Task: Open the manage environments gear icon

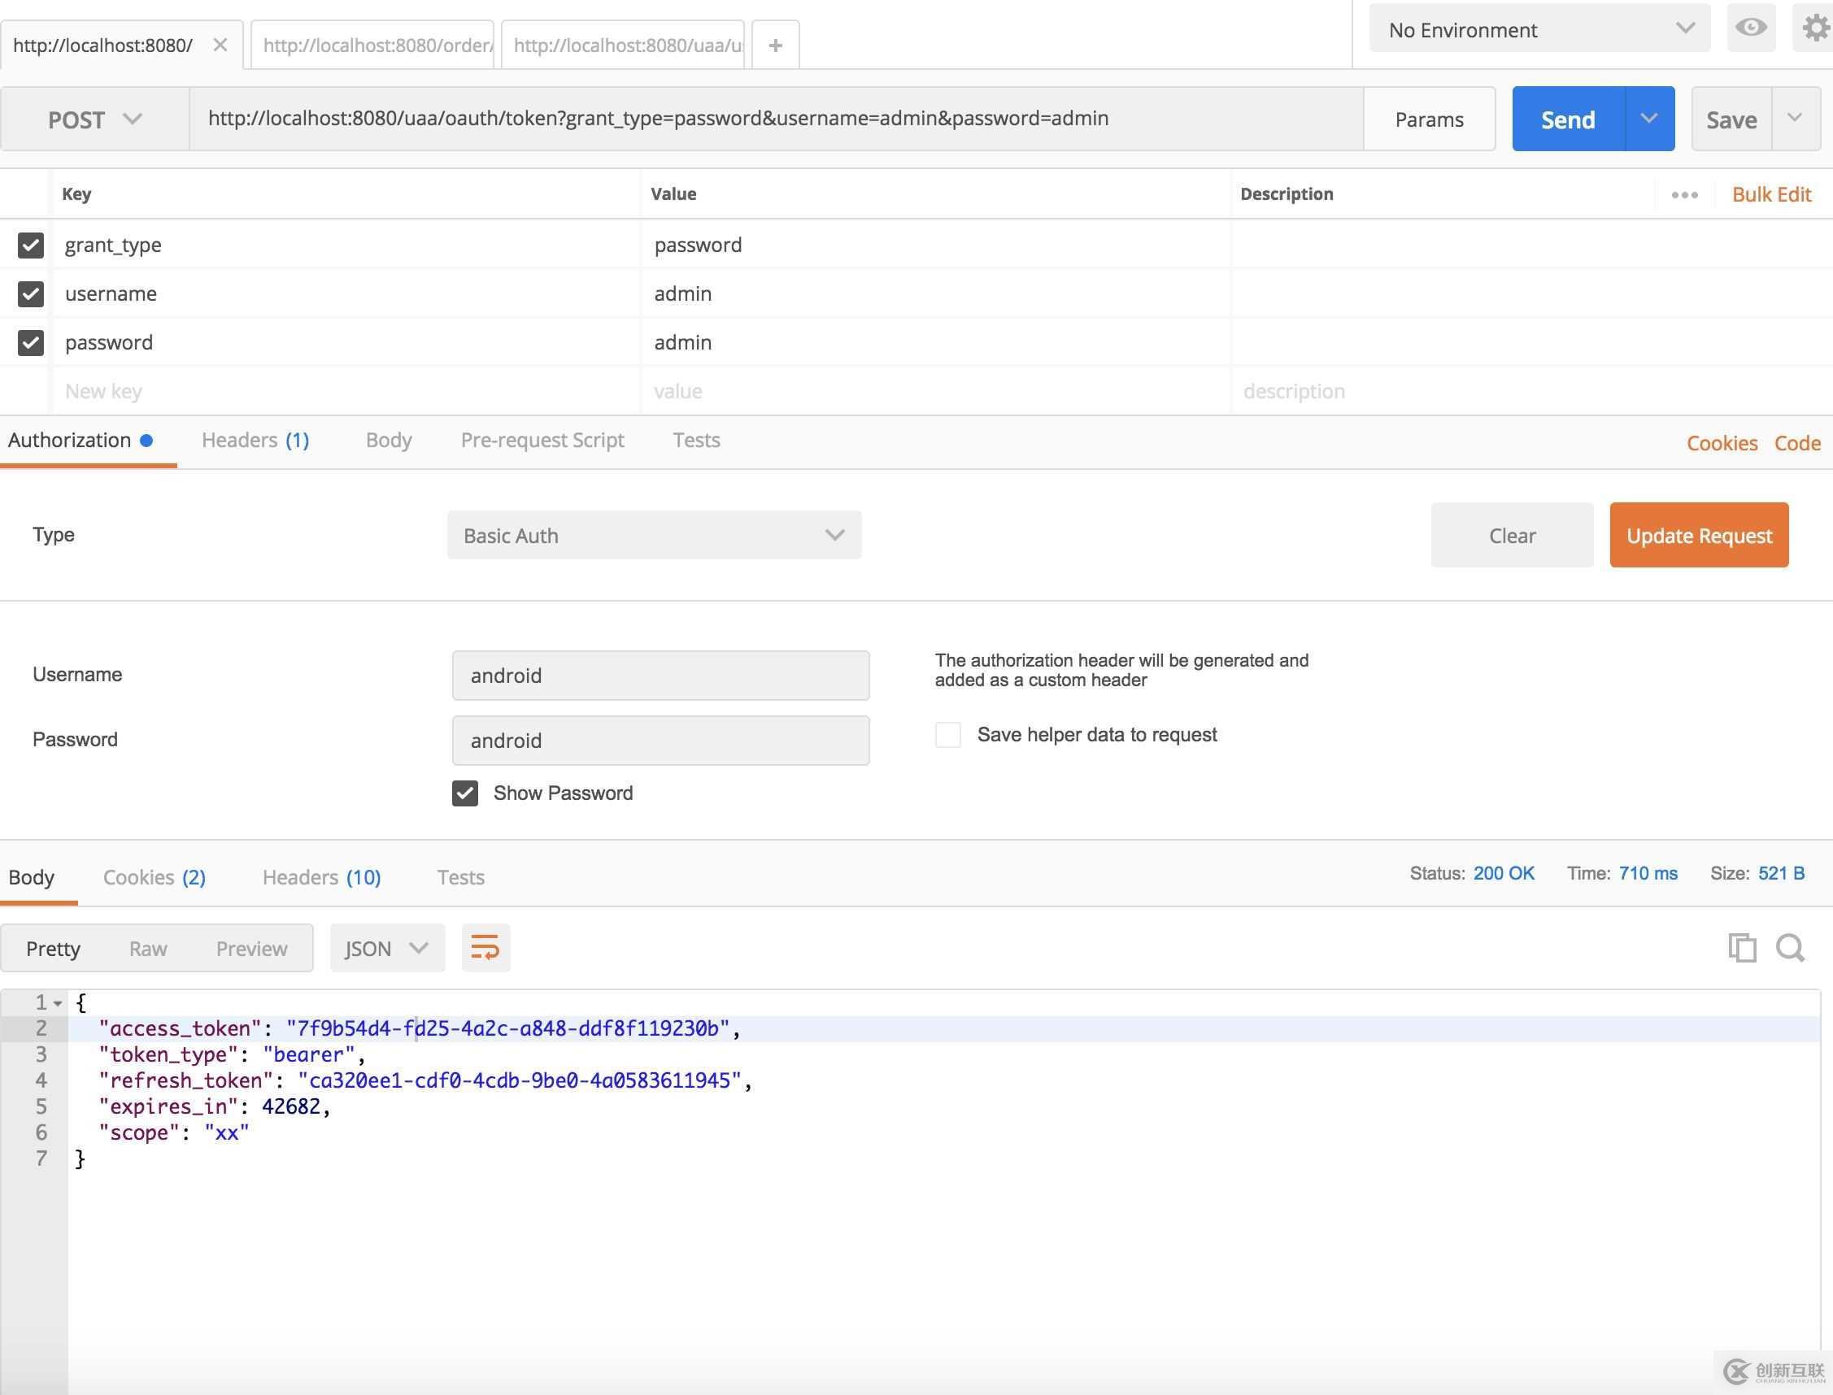Action: 1815,28
